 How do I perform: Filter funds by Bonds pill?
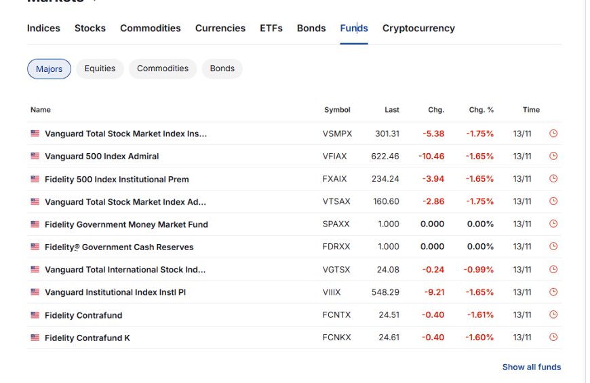222,68
